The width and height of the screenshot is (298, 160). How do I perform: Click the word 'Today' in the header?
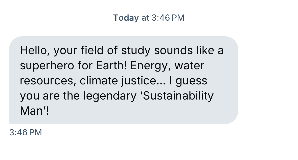pyautogui.click(x=126, y=18)
